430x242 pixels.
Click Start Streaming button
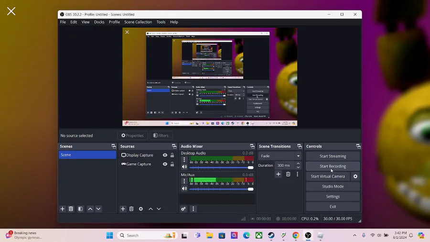pyautogui.click(x=333, y=156)
